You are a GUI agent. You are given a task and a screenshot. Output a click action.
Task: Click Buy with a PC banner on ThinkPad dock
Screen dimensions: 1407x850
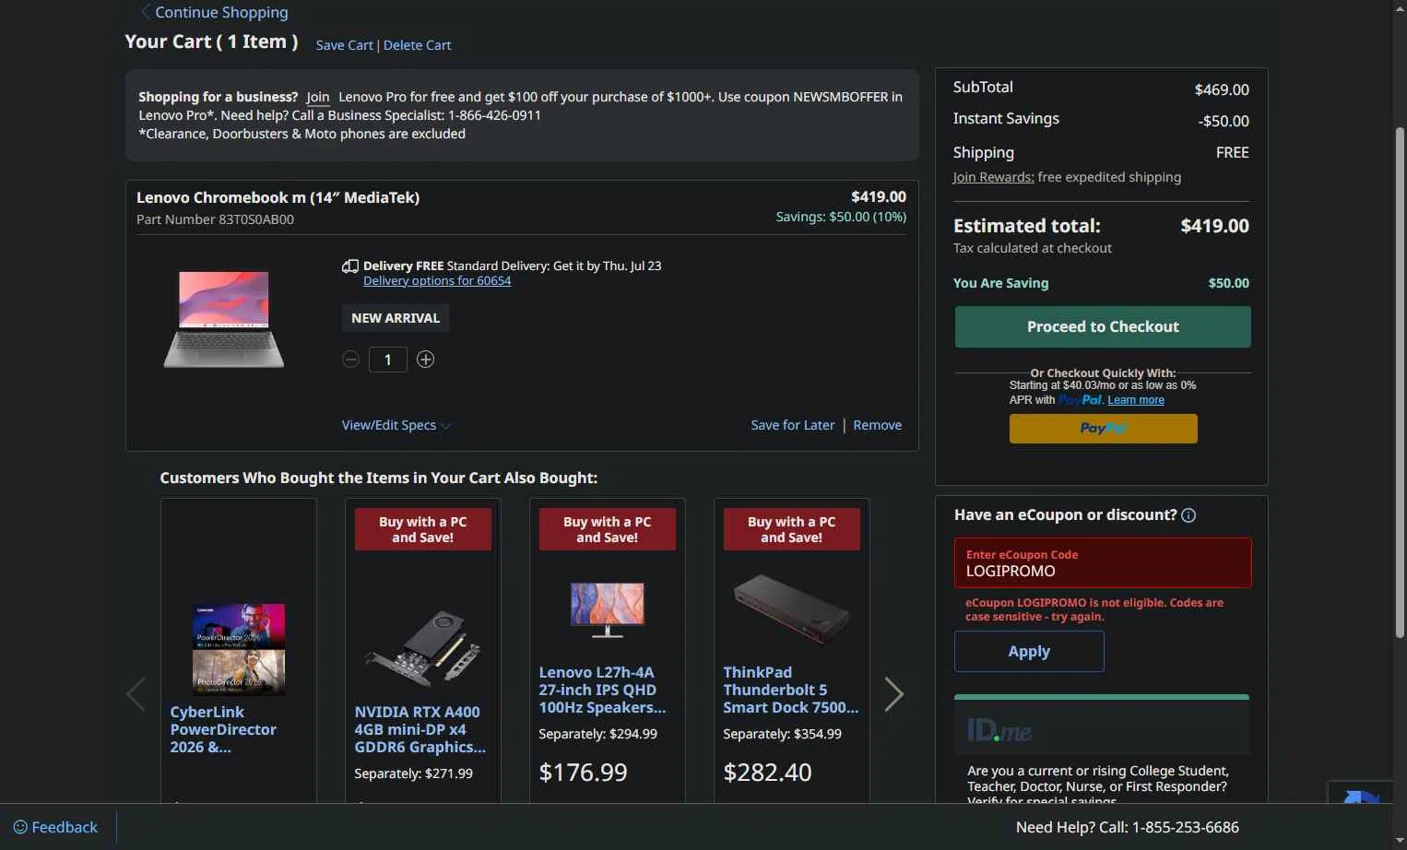[792, 529]
